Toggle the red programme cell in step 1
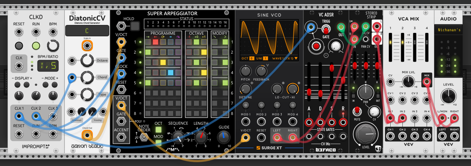The width and height of the screenshot is (471, 166). (x=155, y=42)
